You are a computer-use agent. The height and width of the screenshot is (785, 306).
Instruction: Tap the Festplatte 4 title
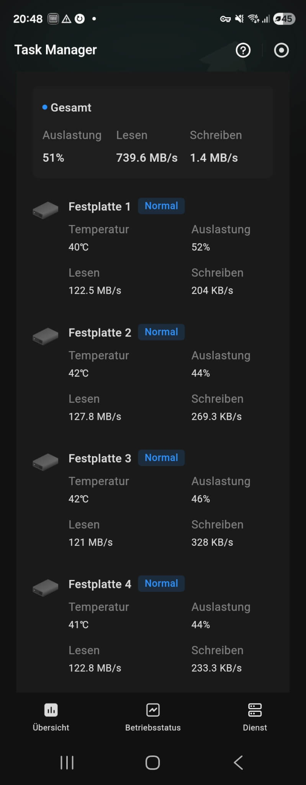pos(100,584)
